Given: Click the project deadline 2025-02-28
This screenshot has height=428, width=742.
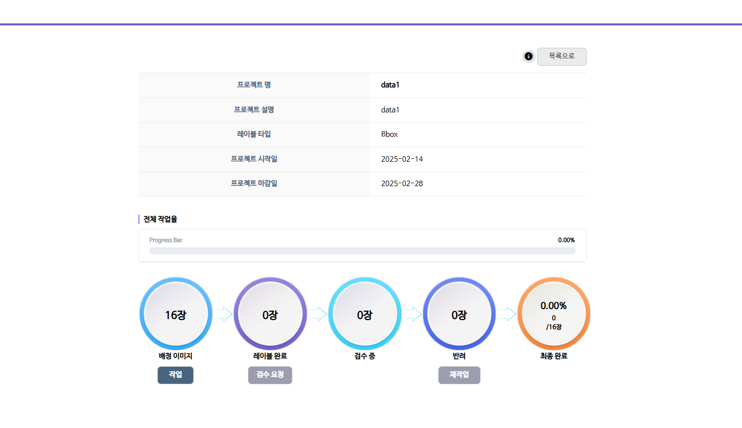Looking at the screenshot, I should (402, 184).
